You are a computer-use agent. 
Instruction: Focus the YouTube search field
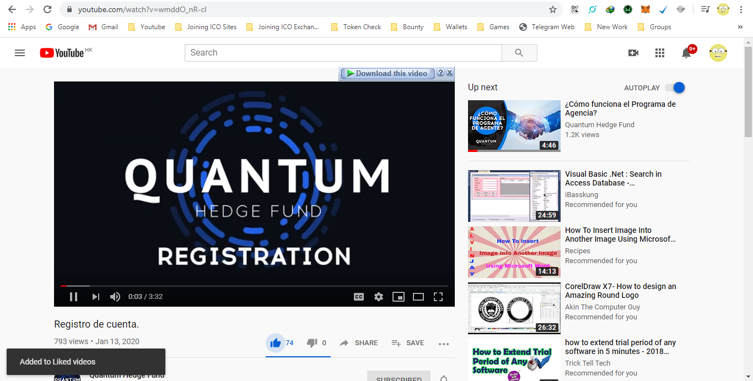(343, 53)
